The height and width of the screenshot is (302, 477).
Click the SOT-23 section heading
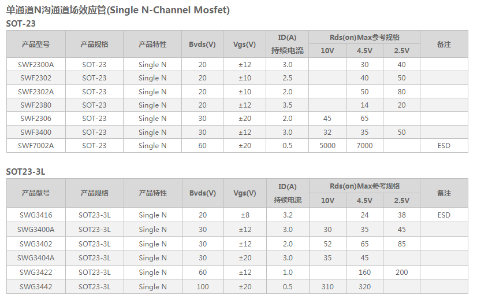point(21,23)
